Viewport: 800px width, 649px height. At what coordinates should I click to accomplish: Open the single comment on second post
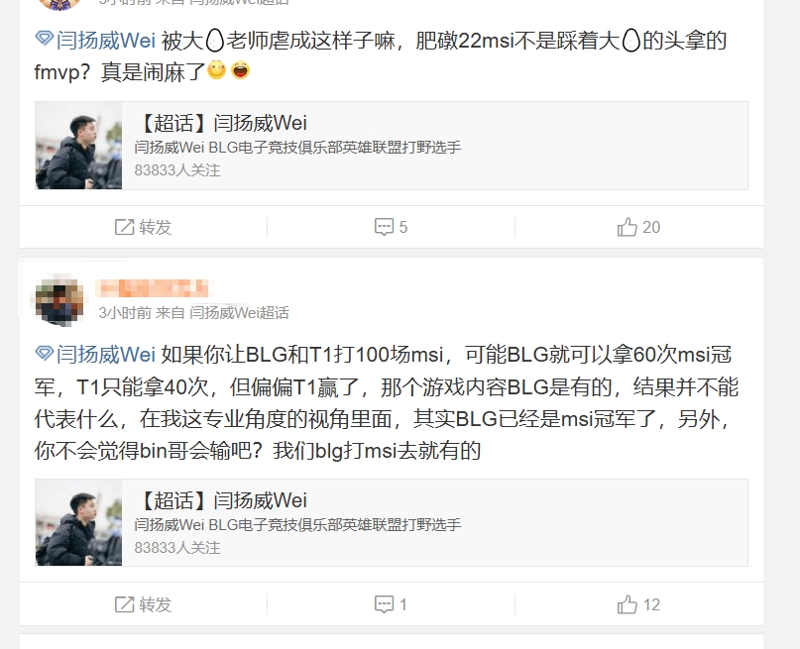[391, 604]
